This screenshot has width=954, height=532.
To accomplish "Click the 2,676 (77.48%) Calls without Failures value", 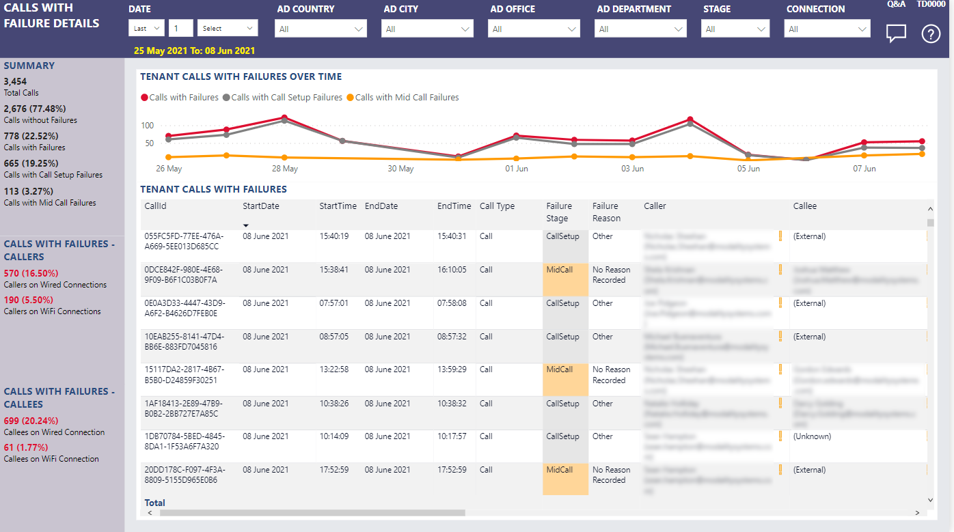I will (35, 109).
